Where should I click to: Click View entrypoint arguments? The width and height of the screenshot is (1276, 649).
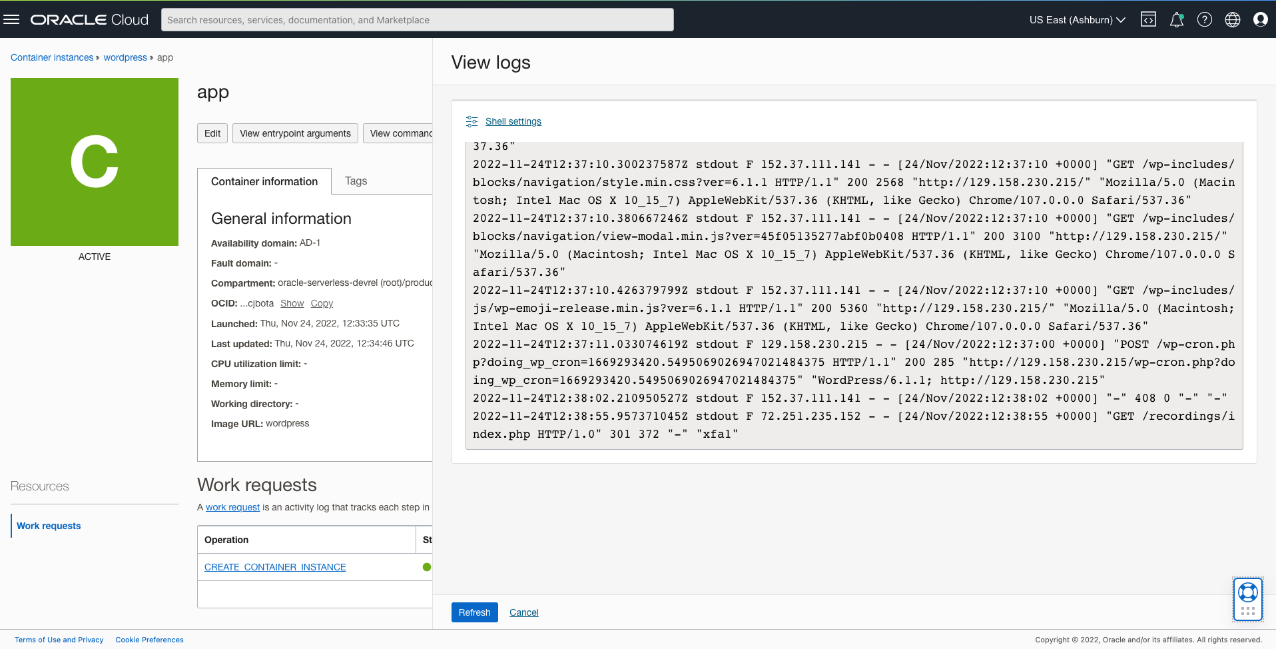[x=295, y=133]
